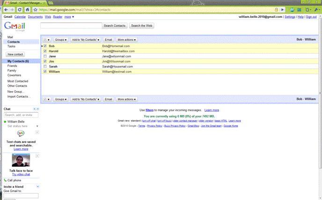Uncheck the checkbox next to Bob
This screenshot has width=322, height=200.
pyautogui.click(x=45, y=46)
